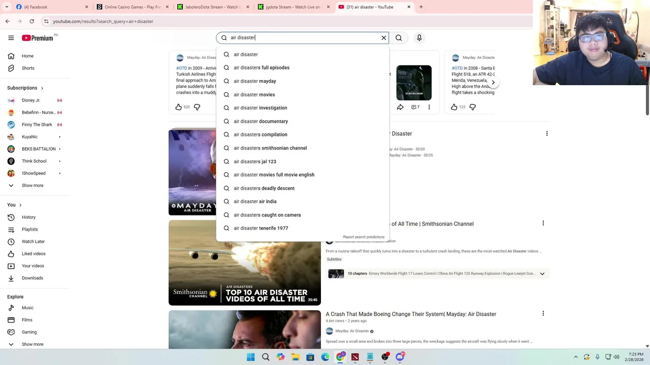The width and height of the screenshot is (650, 365).
Task: Open ISpeed subscription IShowSpeed channel
Action: click(x=35, y=173)
